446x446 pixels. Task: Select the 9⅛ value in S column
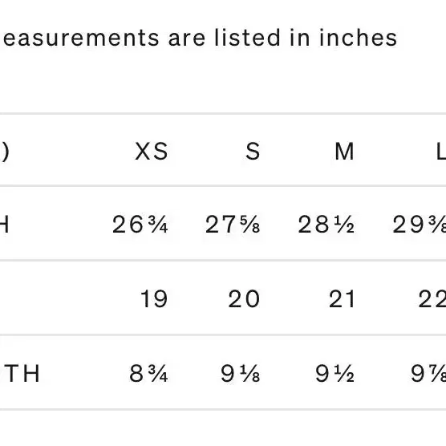pos(241,374)
